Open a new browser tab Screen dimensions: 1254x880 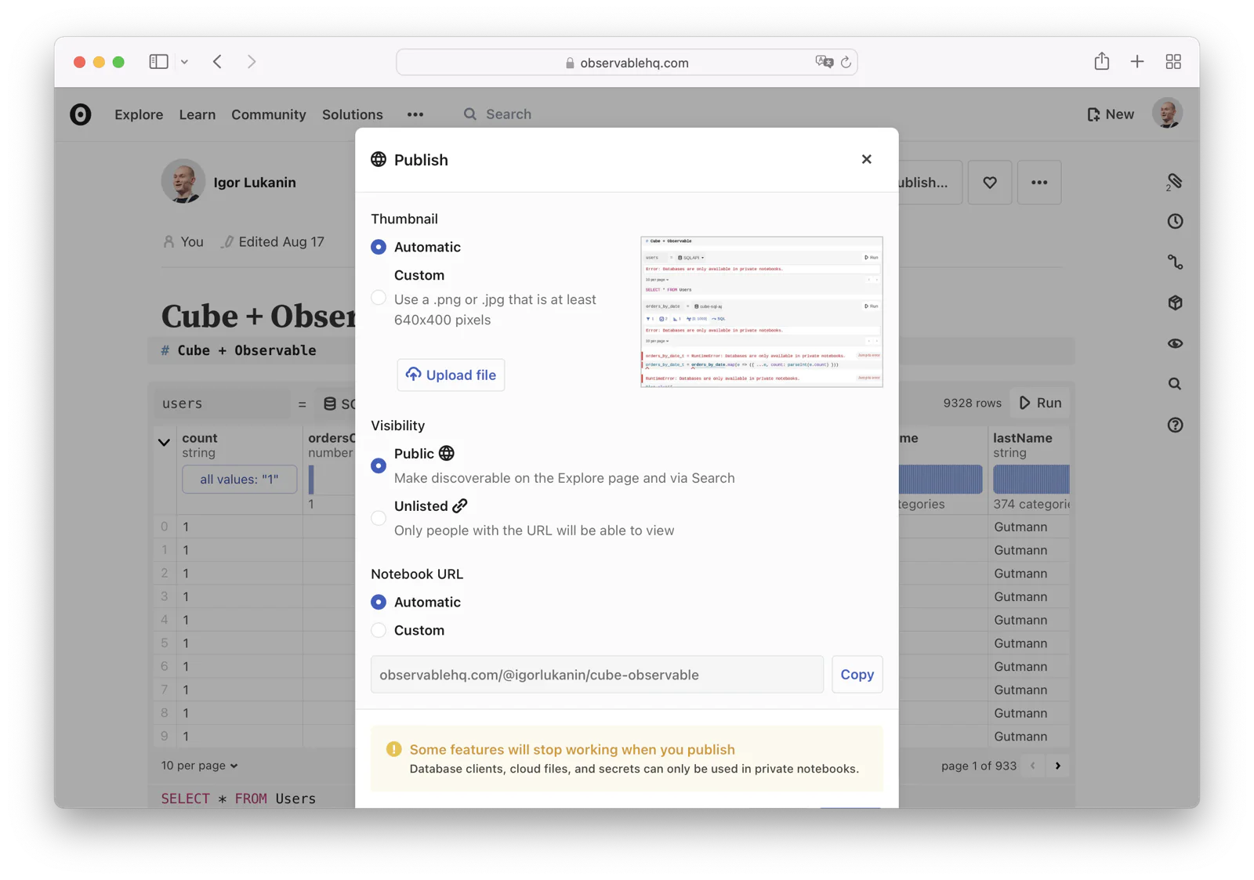point(1137,61)
